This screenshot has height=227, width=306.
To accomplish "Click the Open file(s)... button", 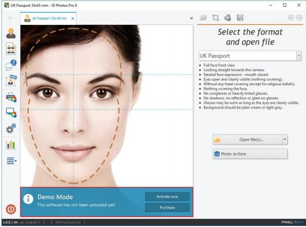I will pos(248,139).
